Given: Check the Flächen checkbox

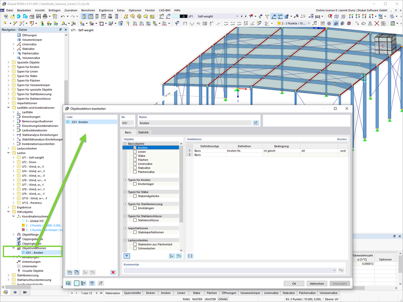Looking at the screenshot, I should [x=135, y=160].
